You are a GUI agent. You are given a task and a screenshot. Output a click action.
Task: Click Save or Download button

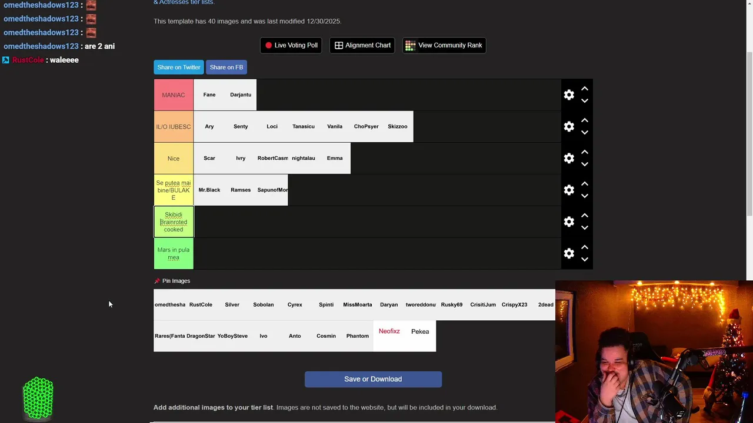tap(373, 379)
